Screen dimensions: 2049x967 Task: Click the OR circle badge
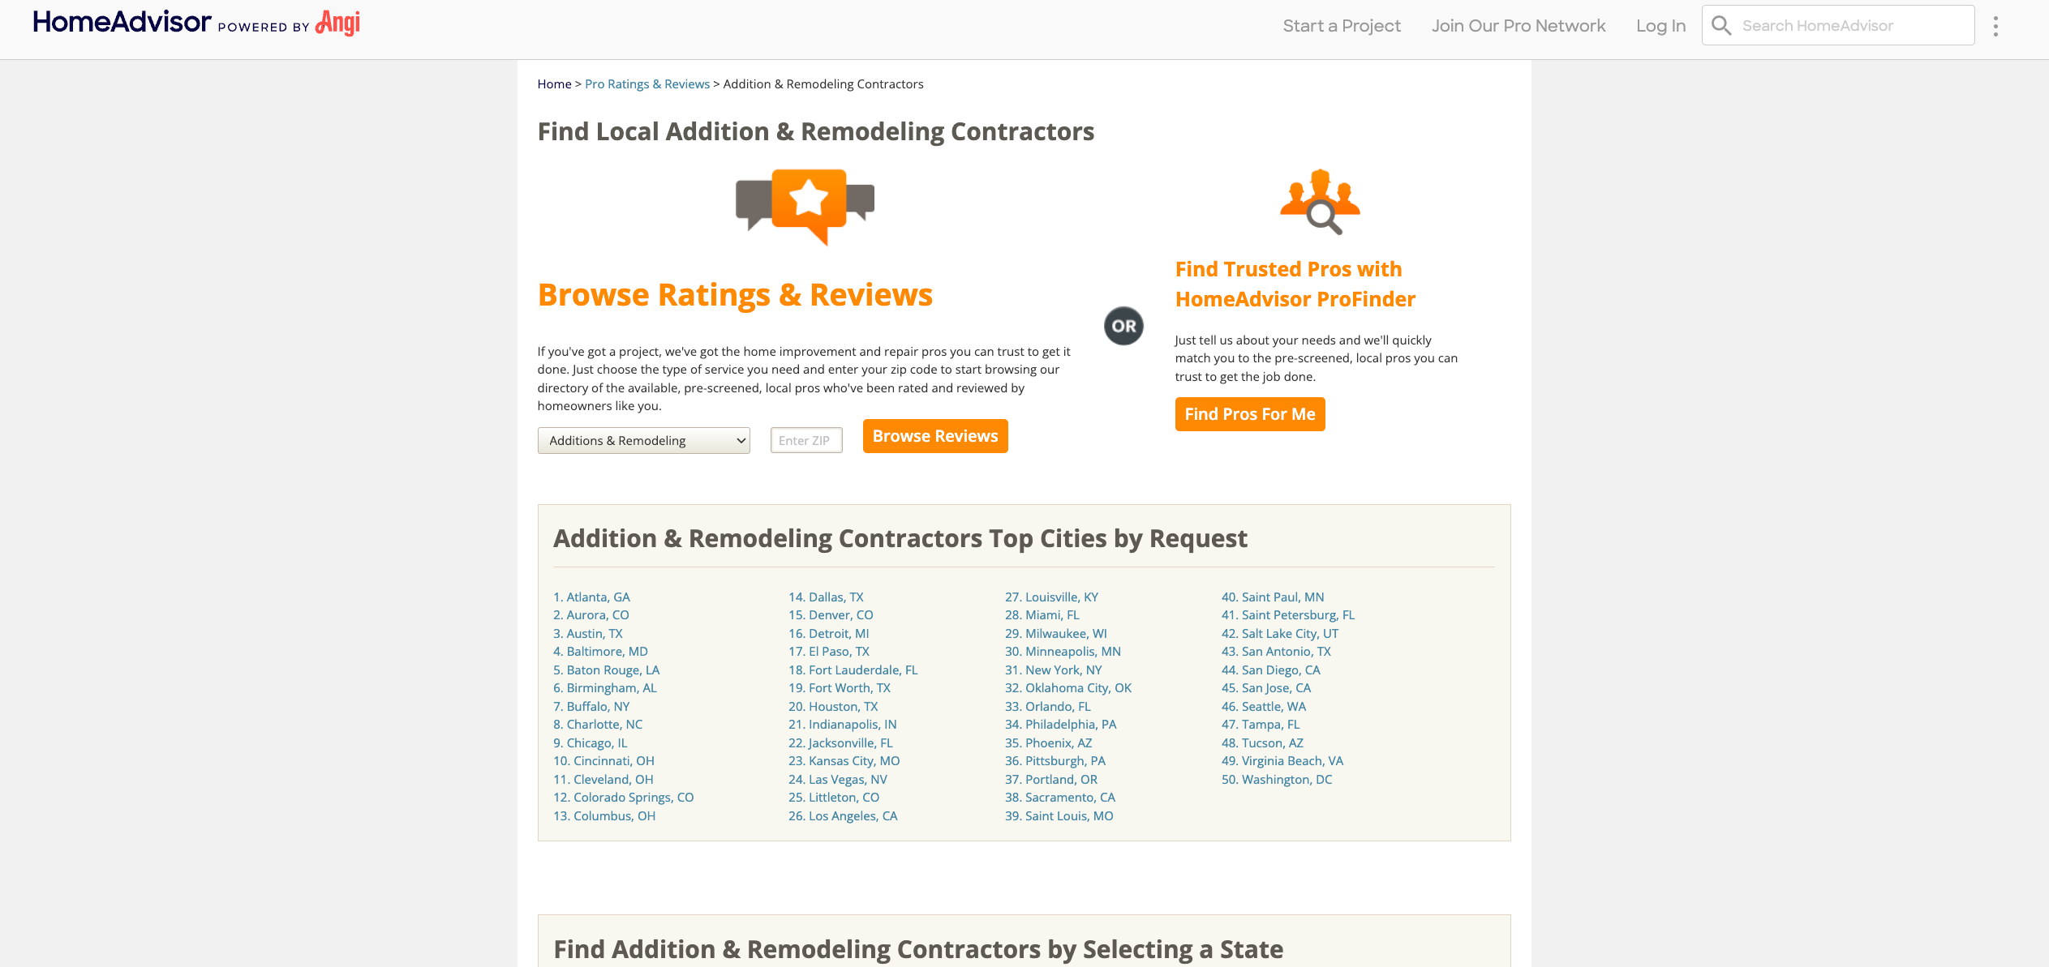click(1123, 326)
